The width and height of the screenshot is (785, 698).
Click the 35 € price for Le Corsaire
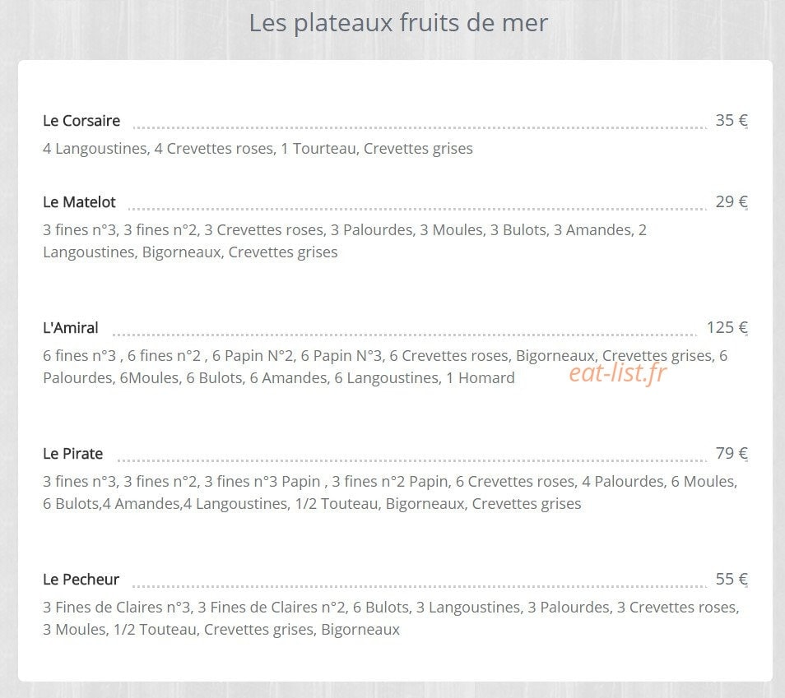pos(732,120)
